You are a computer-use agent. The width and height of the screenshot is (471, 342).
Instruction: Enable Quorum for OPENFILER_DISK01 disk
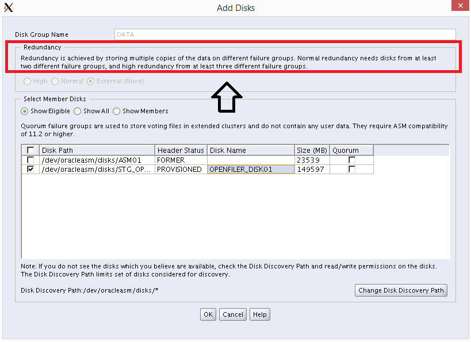[x=352, y=169]
